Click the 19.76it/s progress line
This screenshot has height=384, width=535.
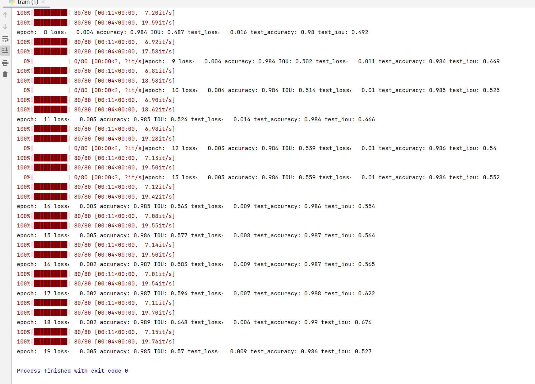96,342
